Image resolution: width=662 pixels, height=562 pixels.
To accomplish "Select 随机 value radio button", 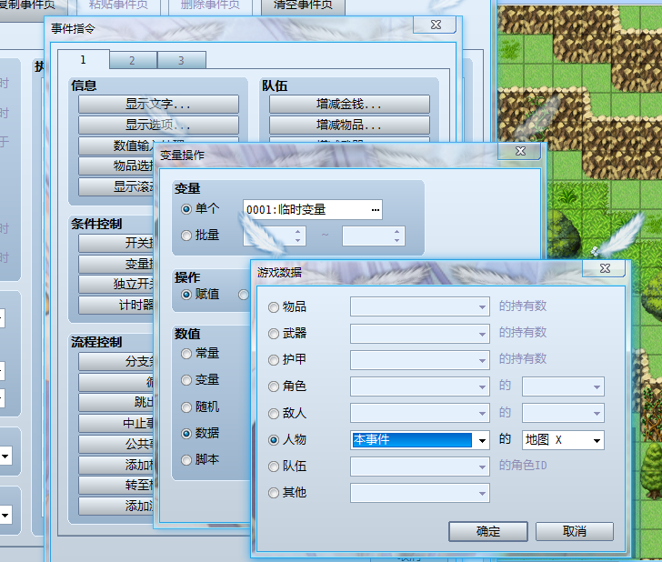I will (186, 407).
